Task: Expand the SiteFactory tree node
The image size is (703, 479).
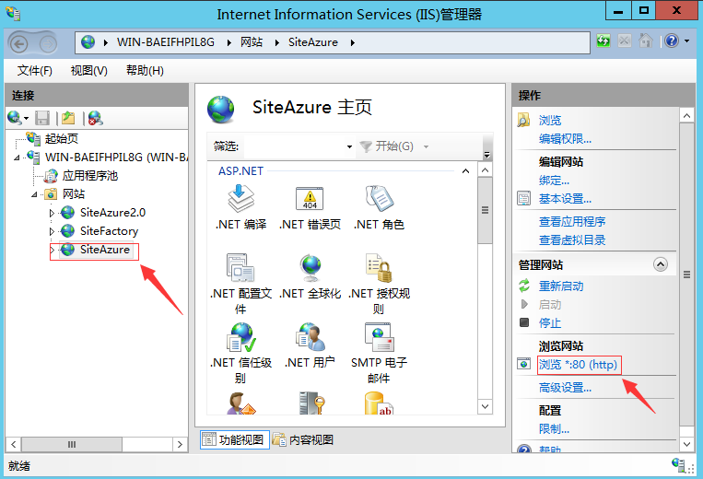Action: (53, 231)
